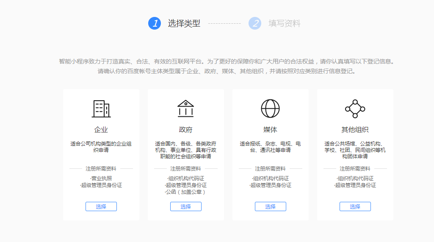Click the other organizations network icon

[x=355, y=109]
